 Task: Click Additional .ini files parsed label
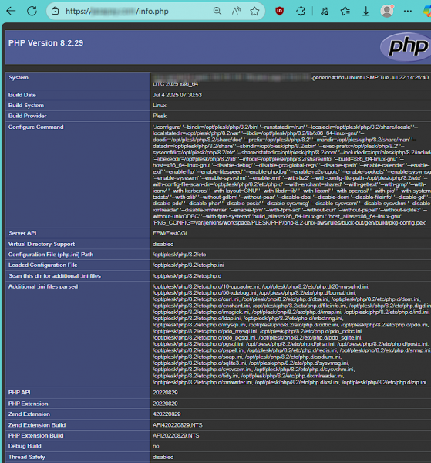coord(43,287)
